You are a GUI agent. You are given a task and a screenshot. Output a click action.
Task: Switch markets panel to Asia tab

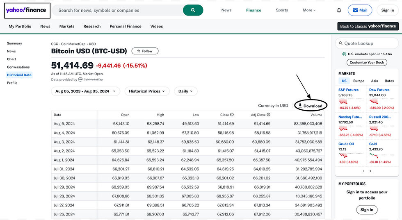[375, 81]
